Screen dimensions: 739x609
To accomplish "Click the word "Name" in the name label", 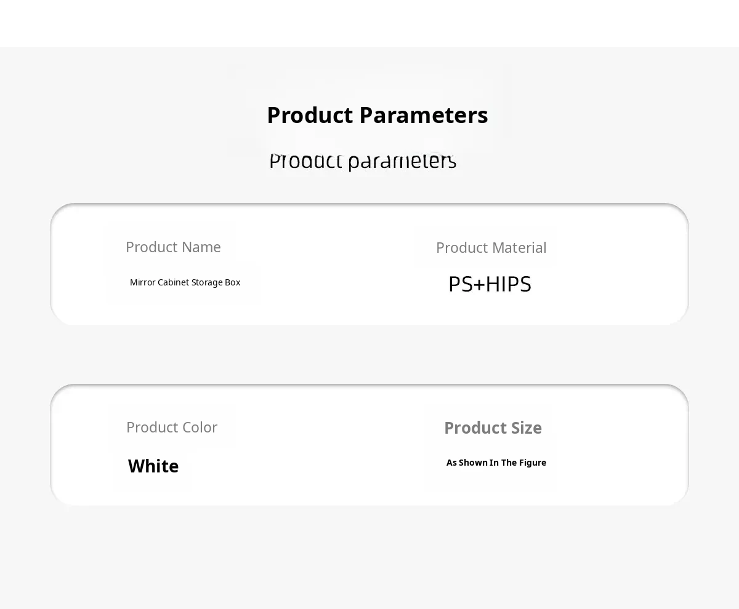I will click(x=201, y=247).
